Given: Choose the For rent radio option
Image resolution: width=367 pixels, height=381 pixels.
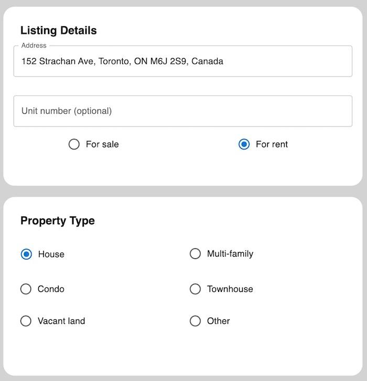Looking at the screenshot, I should [x=244, y=144].
